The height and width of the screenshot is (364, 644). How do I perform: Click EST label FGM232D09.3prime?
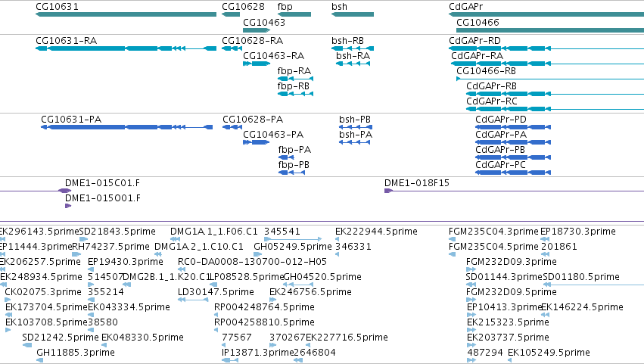click(x=512, y=262)
